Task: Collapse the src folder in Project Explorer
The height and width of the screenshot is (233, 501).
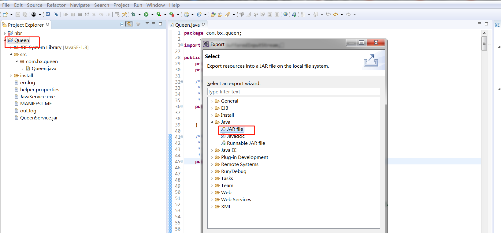Action: click(11, 54)
